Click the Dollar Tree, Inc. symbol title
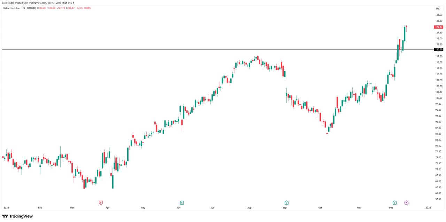The width and height of the screenshot is (446, 222). pyautogui.click(x=12, y=8)
